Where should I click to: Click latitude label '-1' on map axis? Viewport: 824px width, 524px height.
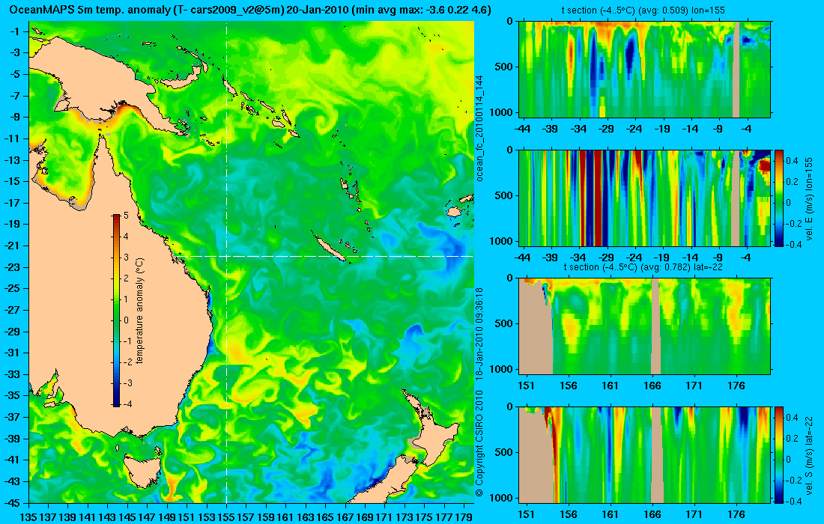point(15,31)
